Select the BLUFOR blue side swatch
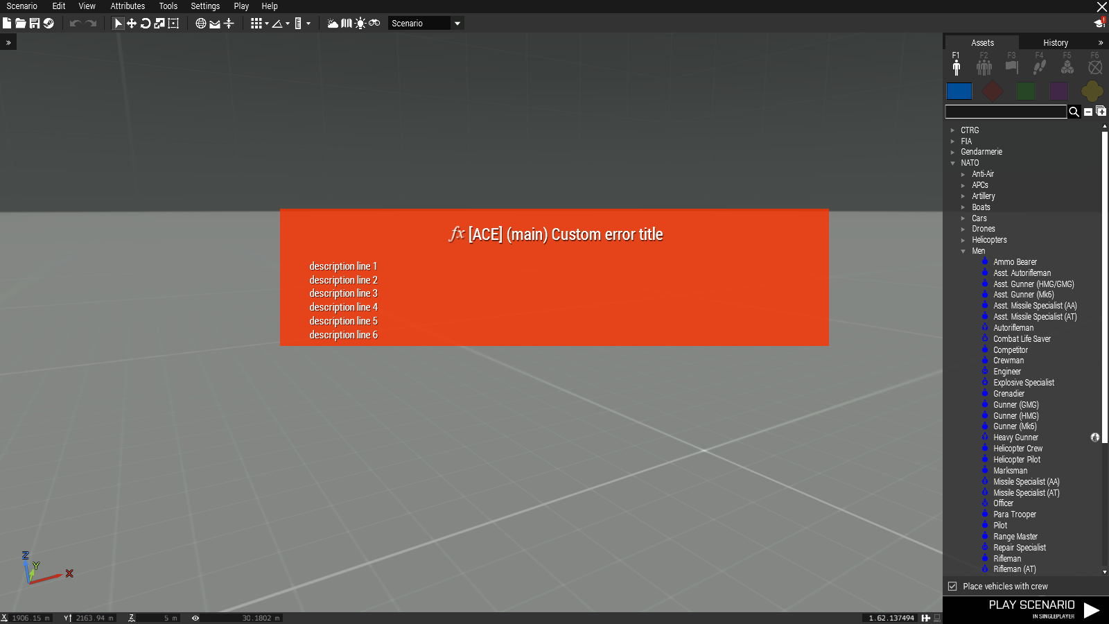The image size is (1109, 624). 959,91
